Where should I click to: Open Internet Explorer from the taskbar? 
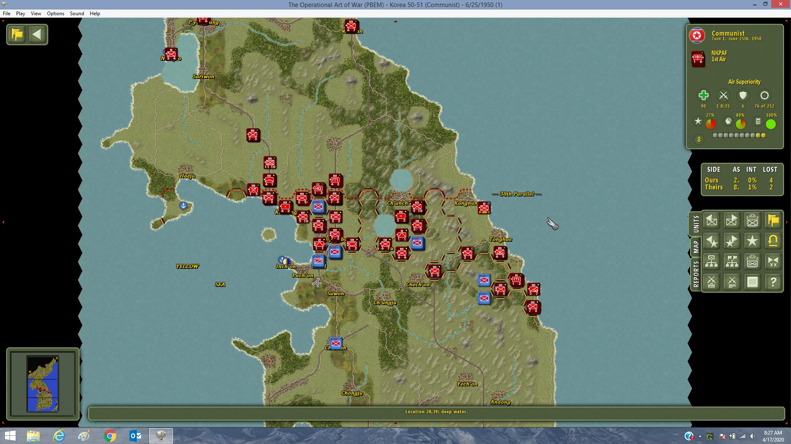59,436
